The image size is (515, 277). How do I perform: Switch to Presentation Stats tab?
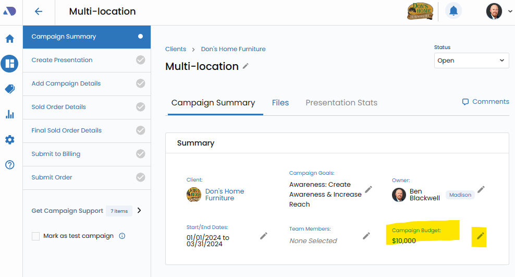[x=341, y=103]
